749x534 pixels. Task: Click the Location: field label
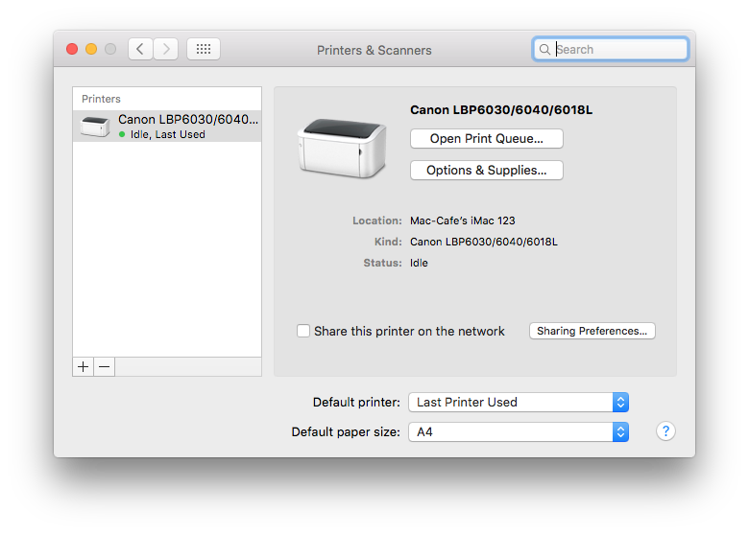[377, 221]
